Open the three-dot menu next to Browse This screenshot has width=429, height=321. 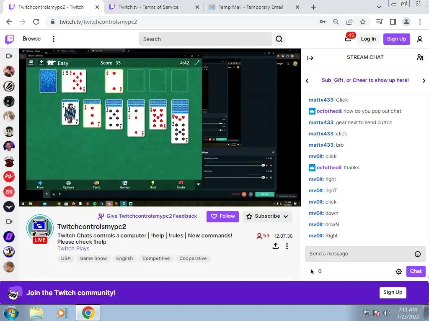pyautogui.click(x=54, y=39)
